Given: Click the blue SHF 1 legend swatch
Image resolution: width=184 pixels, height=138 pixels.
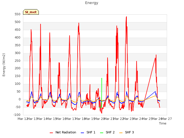Looking at the screenshot, I should (83, 133).
